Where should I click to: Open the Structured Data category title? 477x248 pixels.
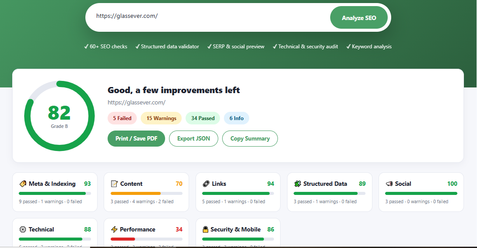point(325,184)
